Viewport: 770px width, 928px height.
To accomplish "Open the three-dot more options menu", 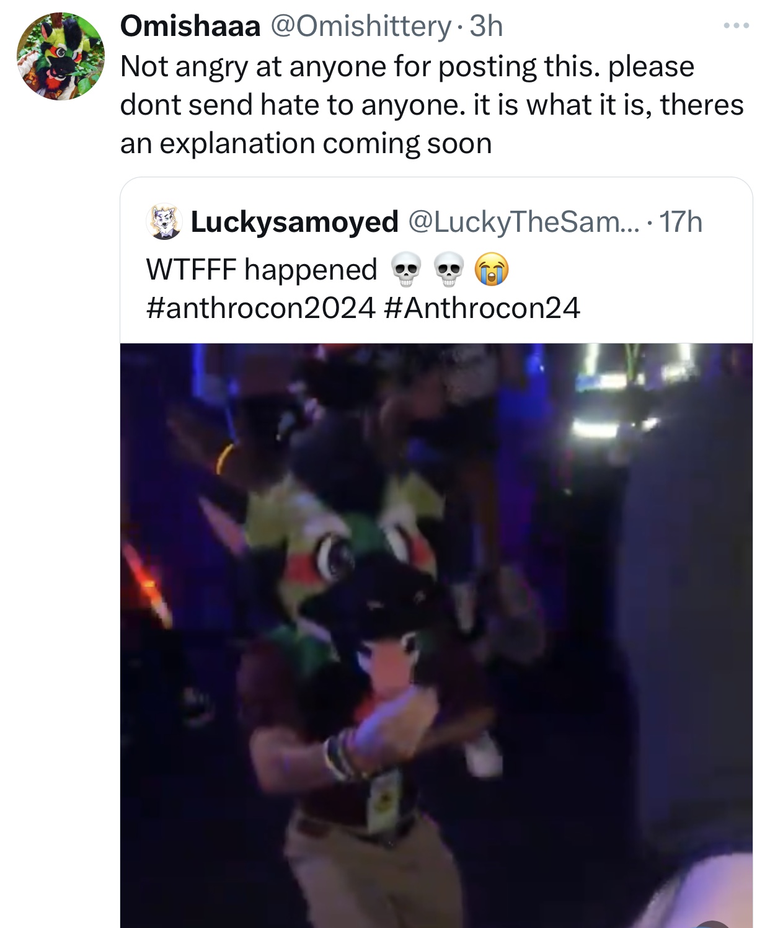I will pos(737,26).
